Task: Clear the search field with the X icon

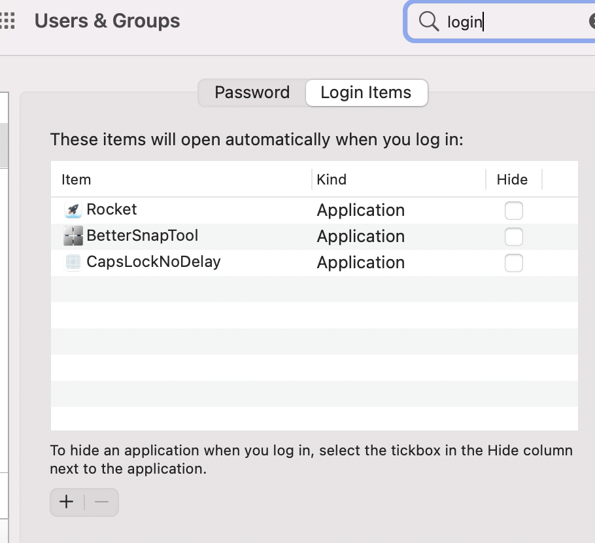Action: 592,22
